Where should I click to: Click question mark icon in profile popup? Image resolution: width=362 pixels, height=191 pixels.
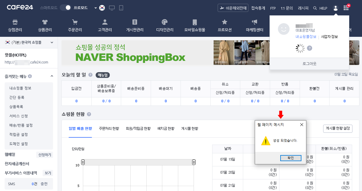click(x=310, y=48)
